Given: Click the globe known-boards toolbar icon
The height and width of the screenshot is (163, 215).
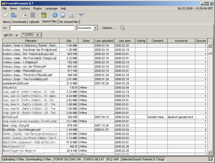Looking at the screenshot, I should [x=63, y=15].
